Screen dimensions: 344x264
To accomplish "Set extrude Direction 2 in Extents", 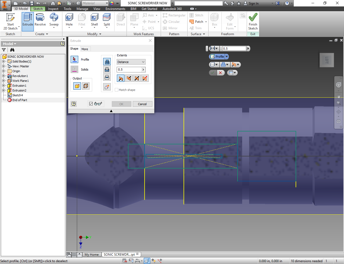I will [129, 78].
